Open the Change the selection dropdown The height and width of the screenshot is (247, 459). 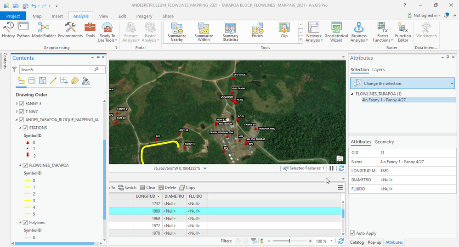tap(452, 84)
